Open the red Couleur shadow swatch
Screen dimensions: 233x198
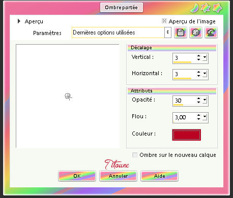click(x=187, y=135)
